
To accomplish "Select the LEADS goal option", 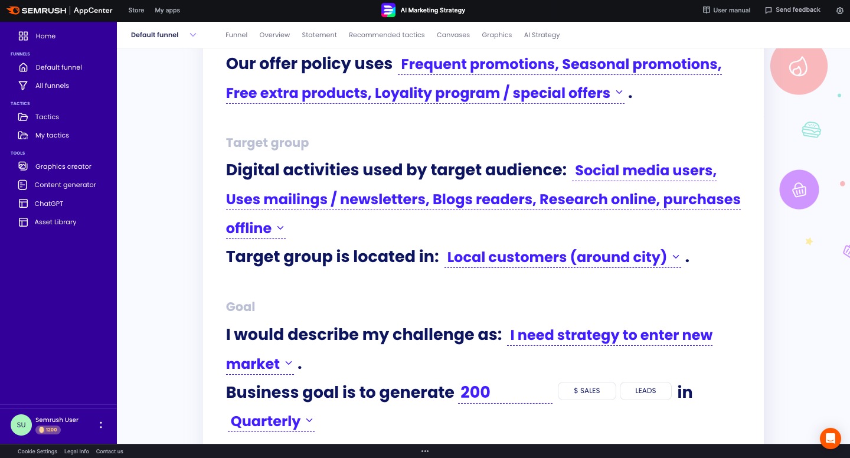I will pos(645,391).
